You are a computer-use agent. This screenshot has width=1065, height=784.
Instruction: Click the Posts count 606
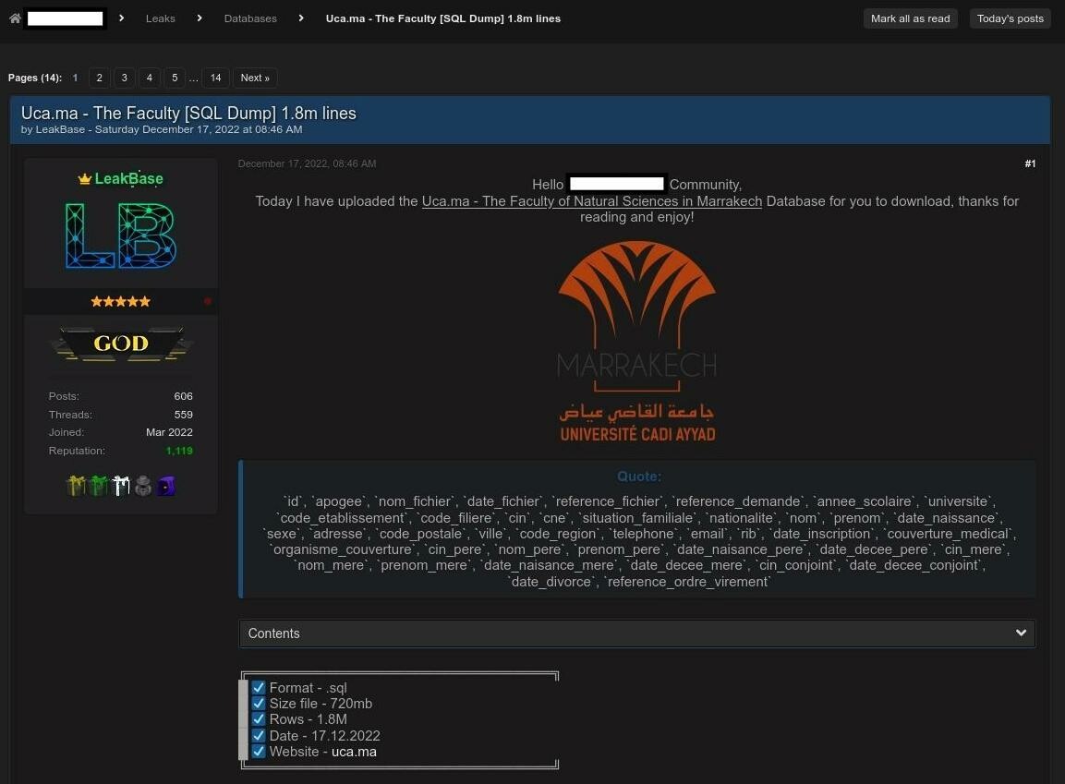pyautogui.click(x=184, y=396)
